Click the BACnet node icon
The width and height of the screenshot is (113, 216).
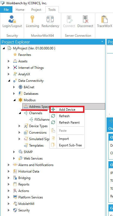20,87
